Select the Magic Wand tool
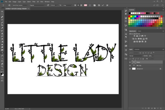 click(2, 22)
